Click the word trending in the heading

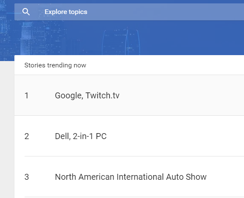click(x=60, y=65)
